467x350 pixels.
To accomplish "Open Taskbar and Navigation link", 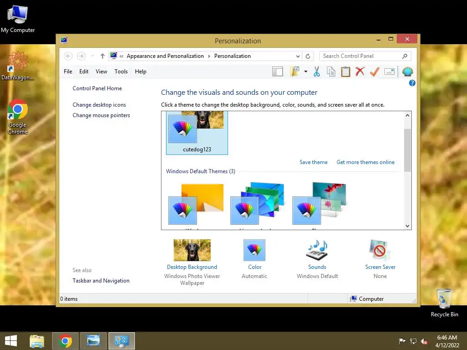I will 101,281.
